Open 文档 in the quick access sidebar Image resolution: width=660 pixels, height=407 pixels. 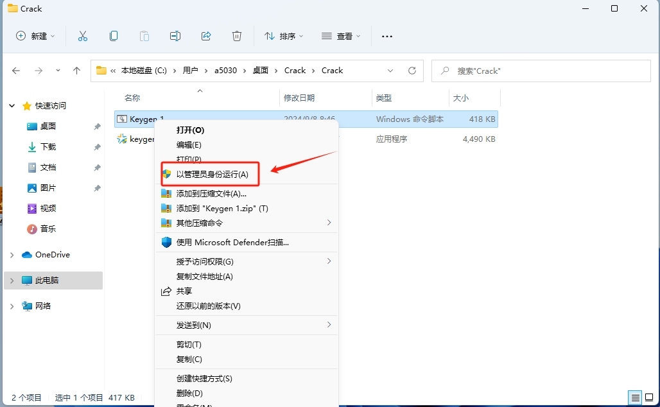coord(48,168)
